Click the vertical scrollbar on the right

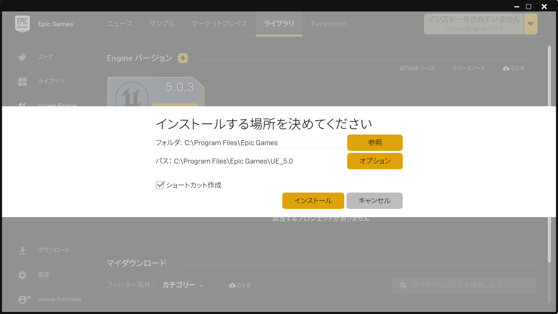pyautogui.click(x=549, y=153)
